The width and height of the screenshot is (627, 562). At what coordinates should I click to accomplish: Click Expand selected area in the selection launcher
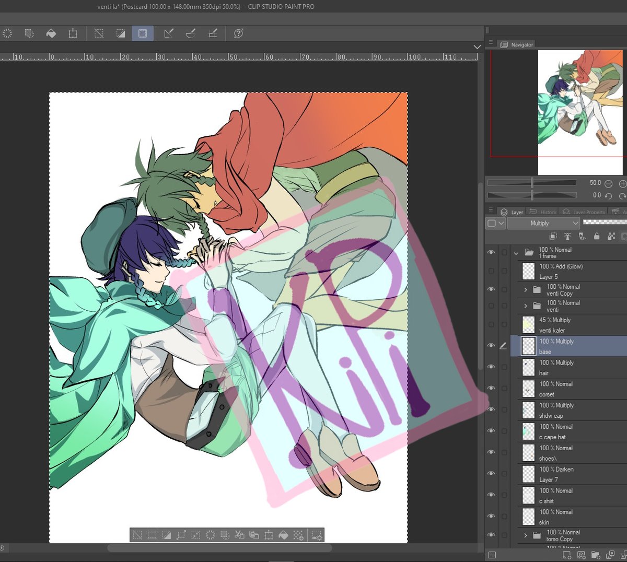[181, 535]
